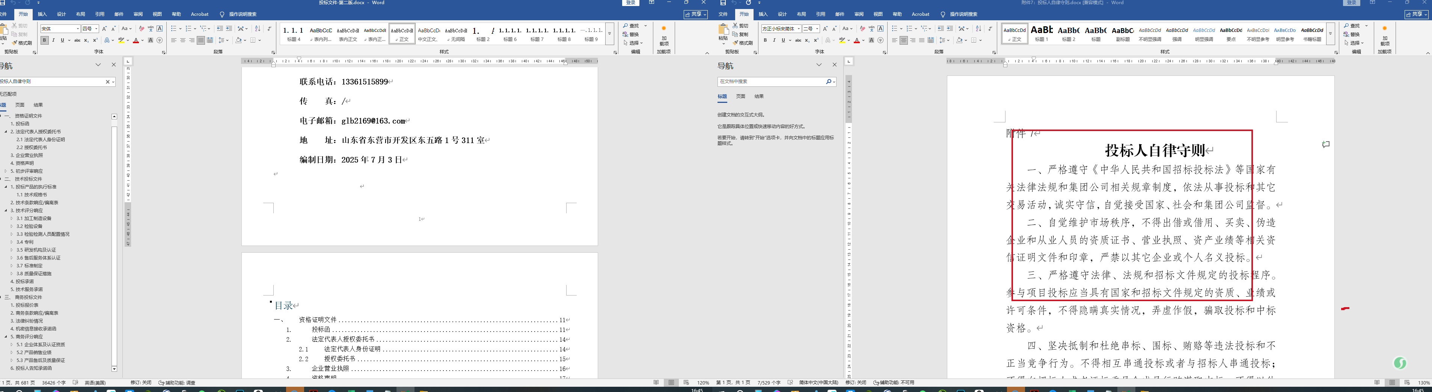The height and width of the screenshot is (392, 1432).
Task: Pick yellow highlight color in left window
Action: [121, 40]
